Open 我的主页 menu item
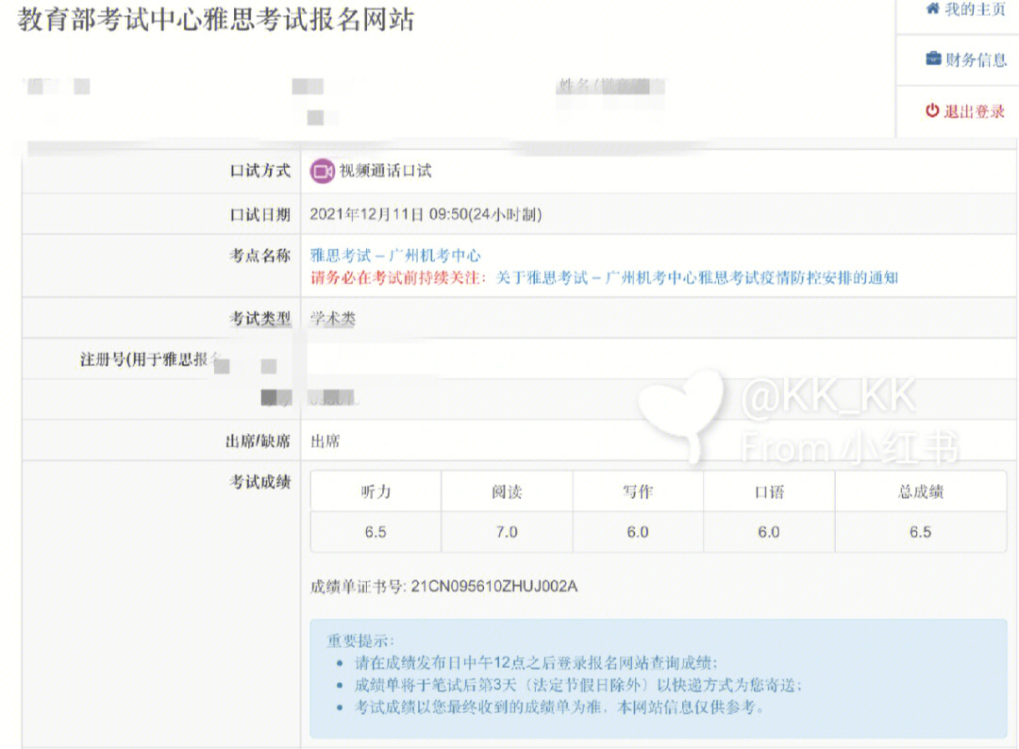Screen dimensions: 1019x749 [x=966, y=9]
